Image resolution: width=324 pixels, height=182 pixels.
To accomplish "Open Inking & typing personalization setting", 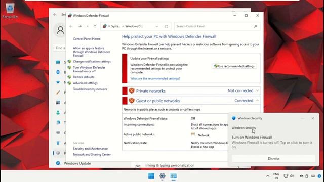I will (170, 165).
